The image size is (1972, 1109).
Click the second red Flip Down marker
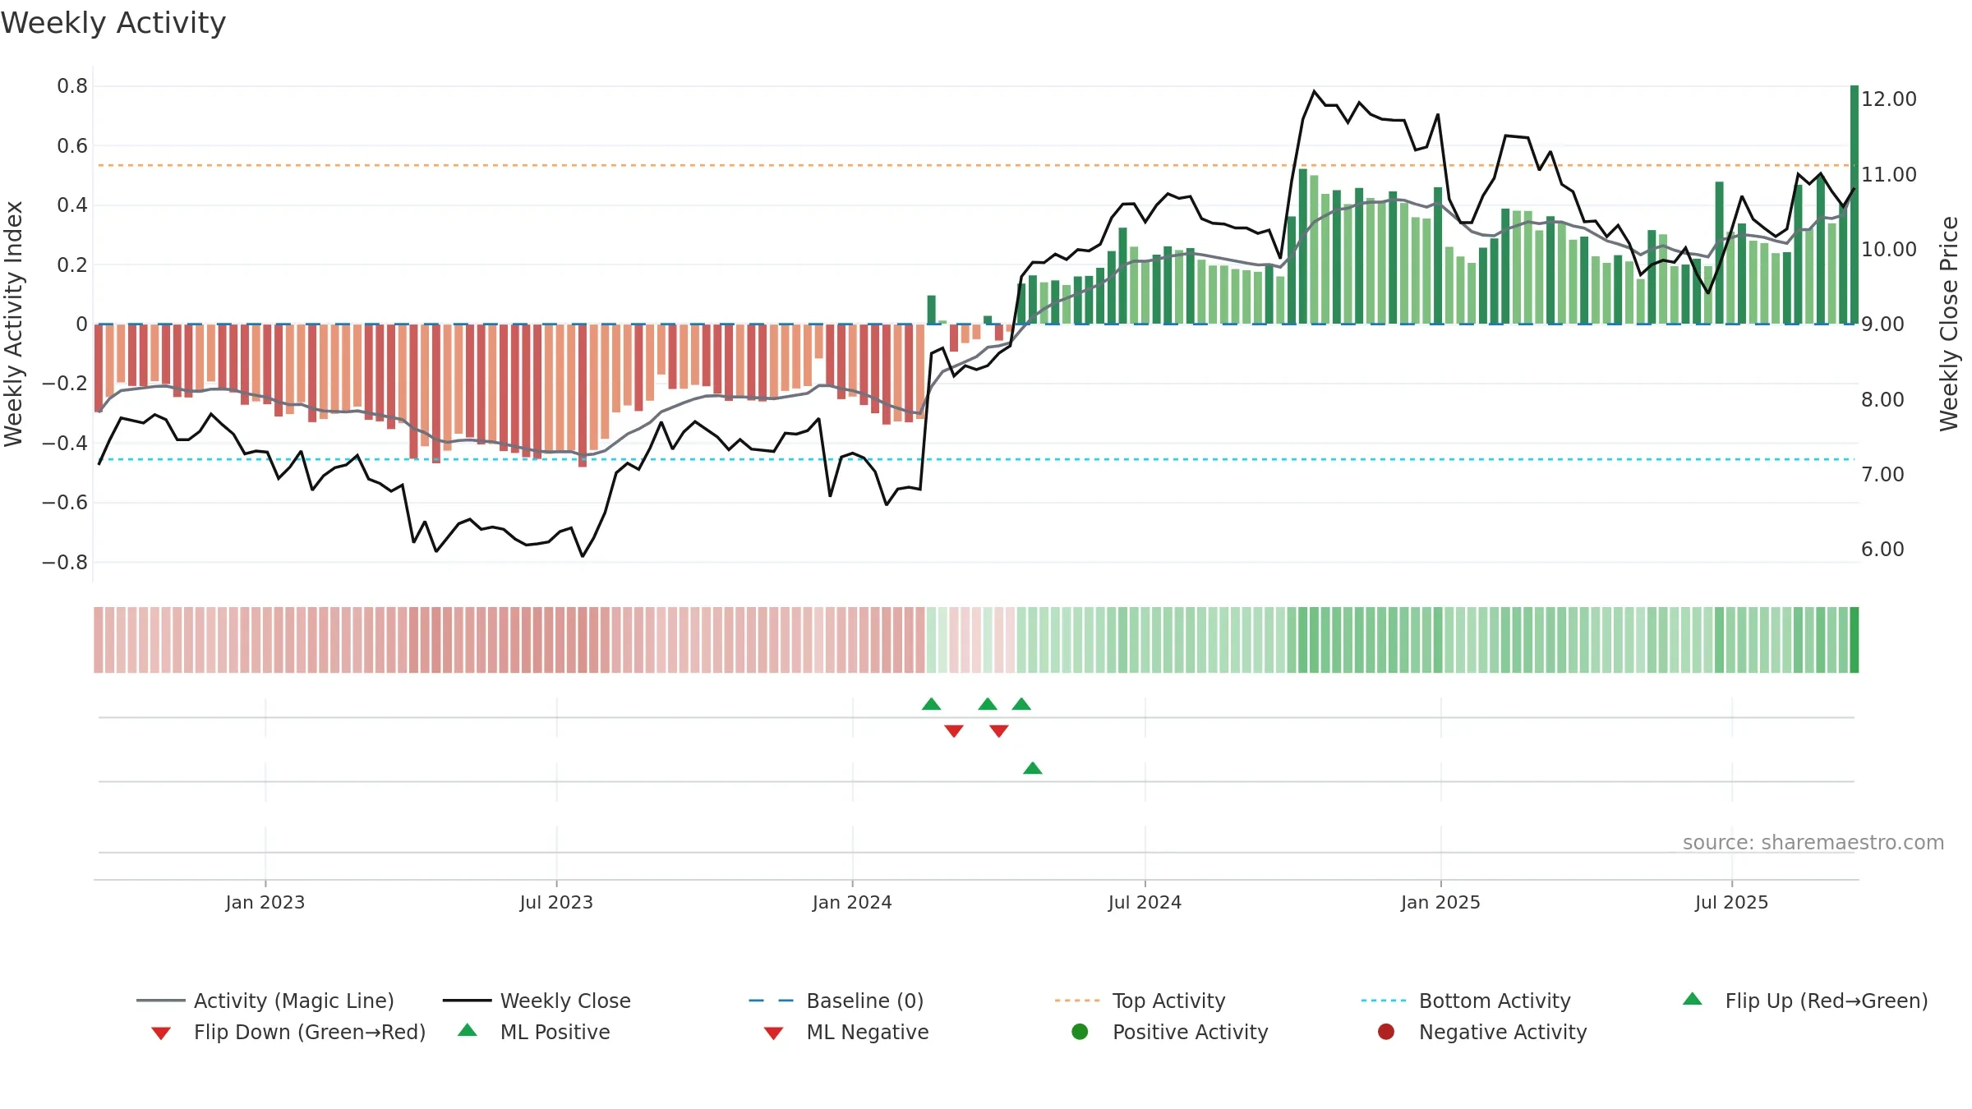point(999,731)
